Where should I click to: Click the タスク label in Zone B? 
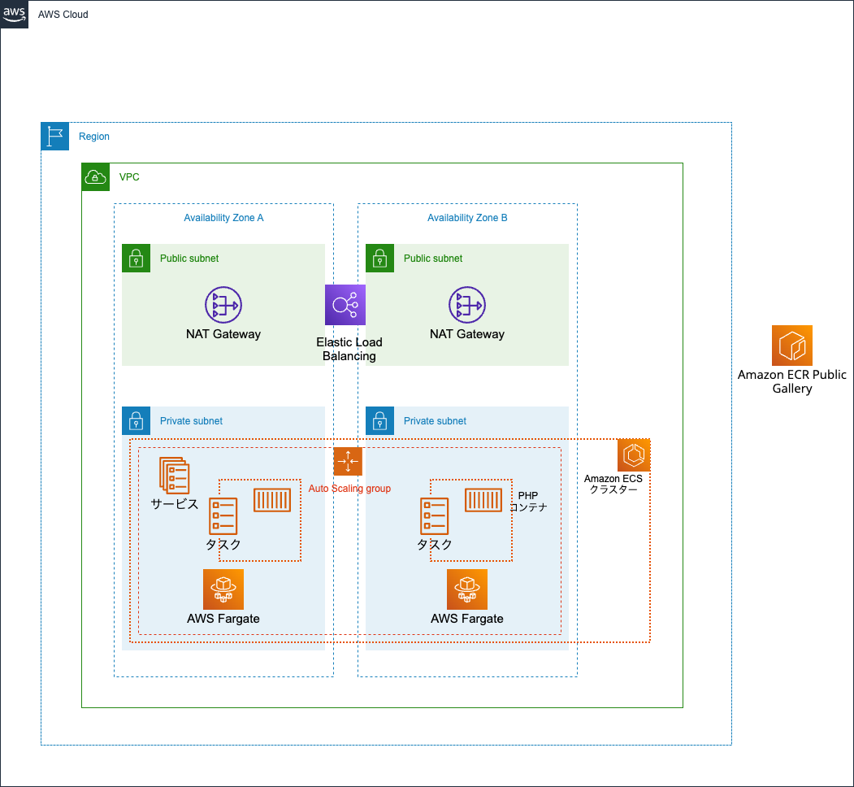pyautogui.click(x=435, y=544)
